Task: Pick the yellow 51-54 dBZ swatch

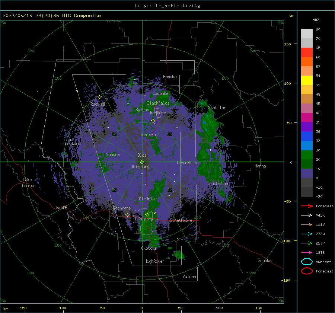Action: 307,80
